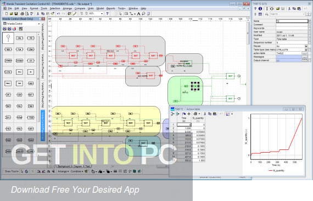This screenshot has width=313, height=201.
Task: Click the Cut scissors icon in Action table toolbar
Action: (205, 114)
